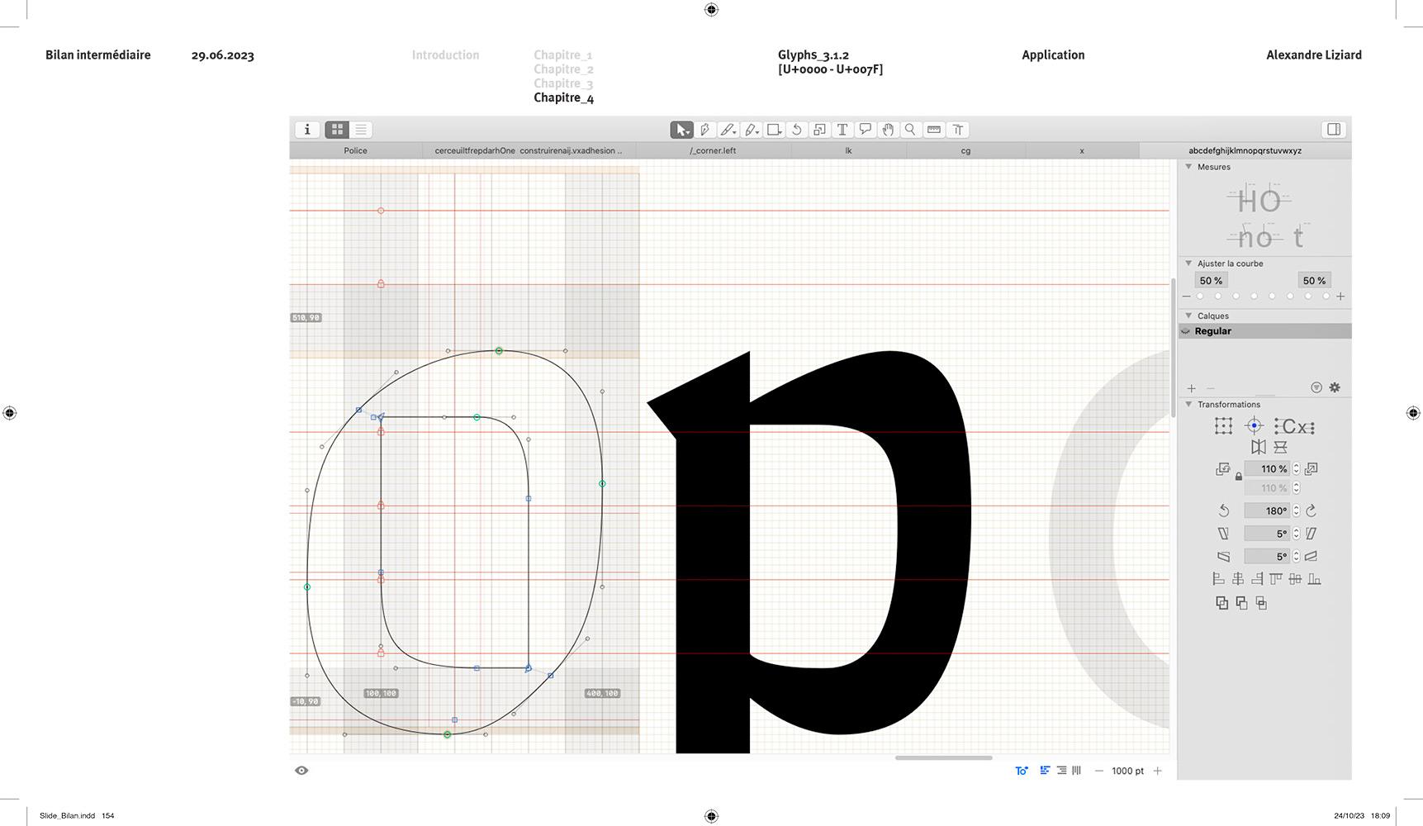Collapse the Mesures section
1423x826 pixels.
[1188, 167]
